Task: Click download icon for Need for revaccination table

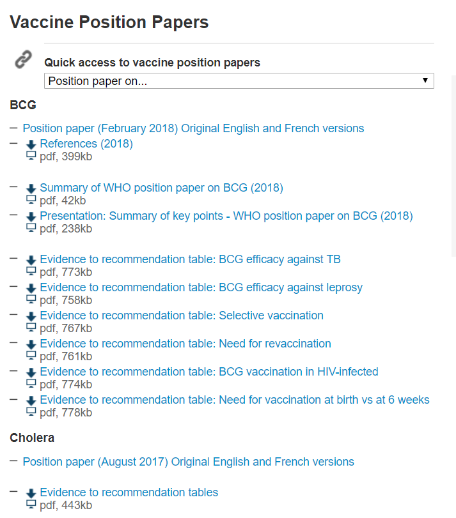Action: pos(31,343)
